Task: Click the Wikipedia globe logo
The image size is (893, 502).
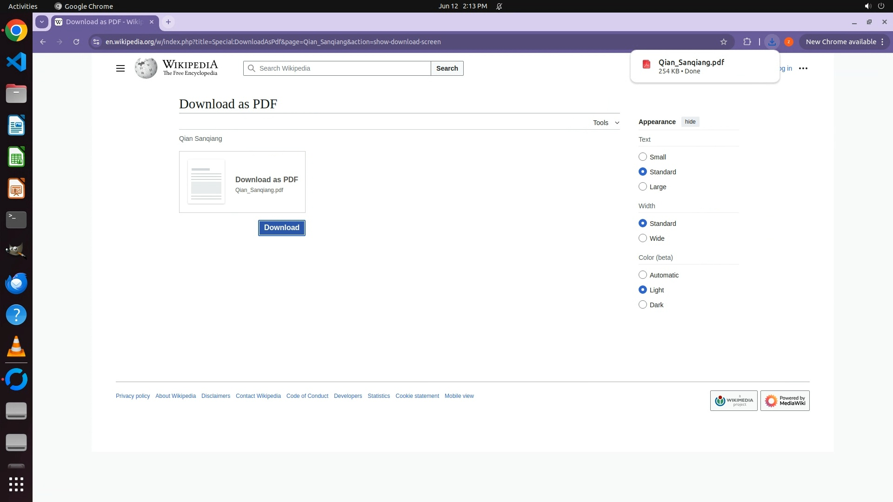Action: coord(146,68)
